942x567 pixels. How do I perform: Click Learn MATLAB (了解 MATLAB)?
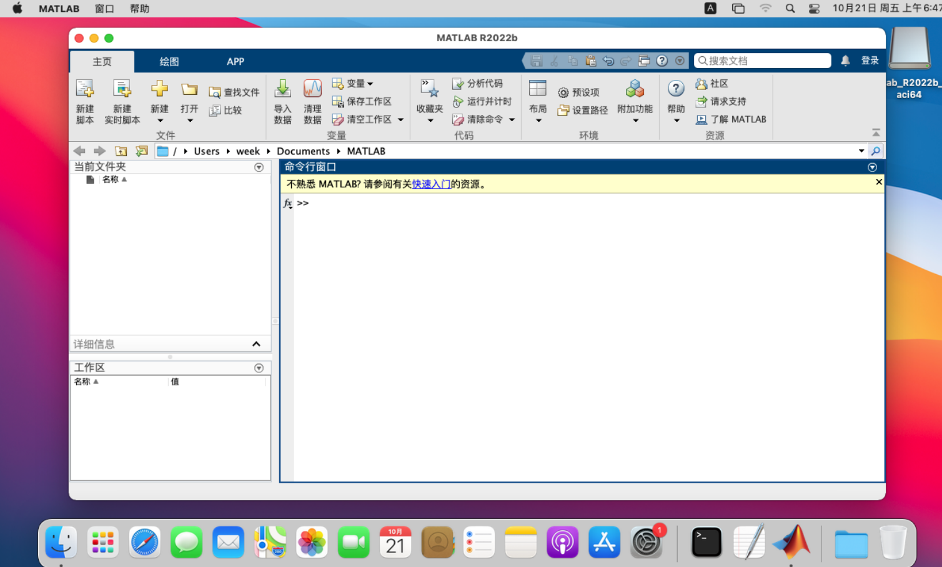(x=731, y=119)
